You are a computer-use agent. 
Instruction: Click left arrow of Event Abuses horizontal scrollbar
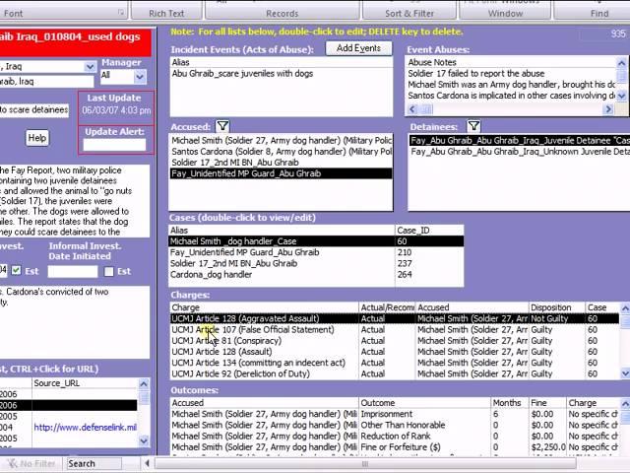[412, 109]
